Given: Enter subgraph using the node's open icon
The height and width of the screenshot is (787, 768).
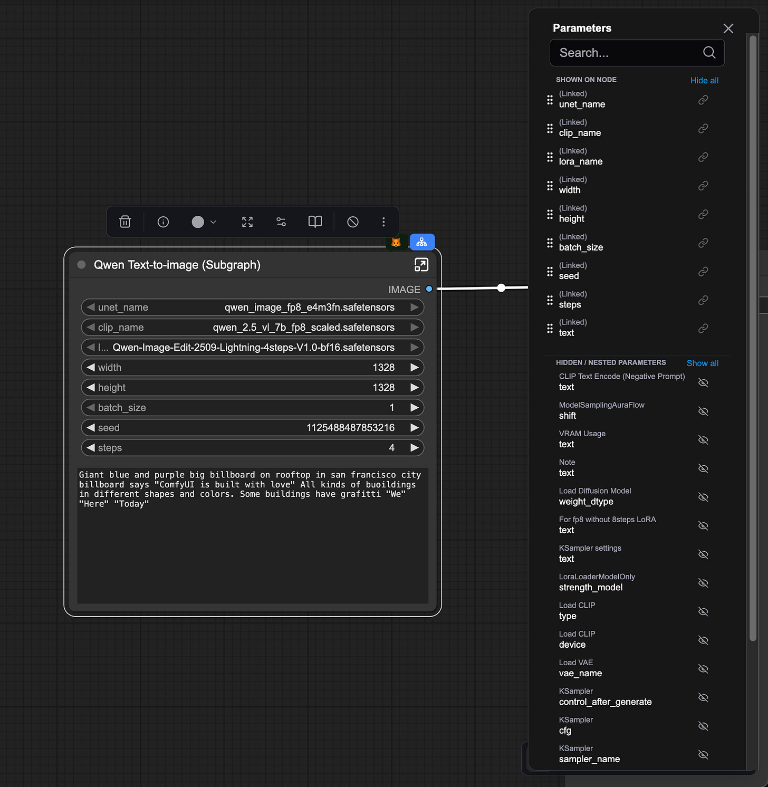Looking at the screenshot, I should click(421, 265).
